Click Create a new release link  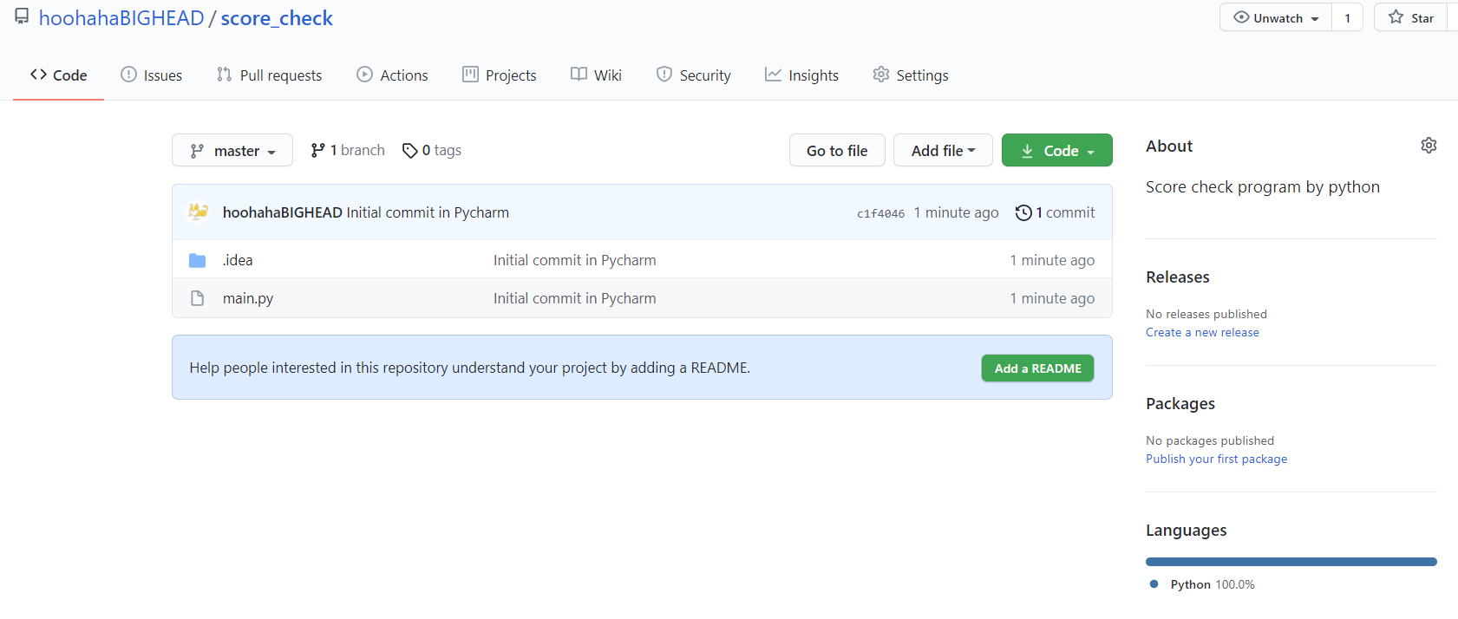(x=1202, y=332)
